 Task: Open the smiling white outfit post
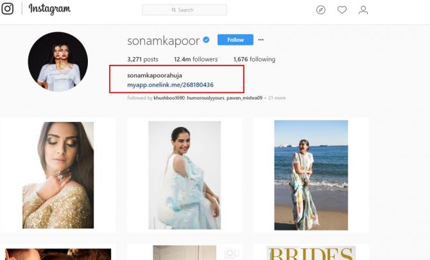tap(185, 175)
